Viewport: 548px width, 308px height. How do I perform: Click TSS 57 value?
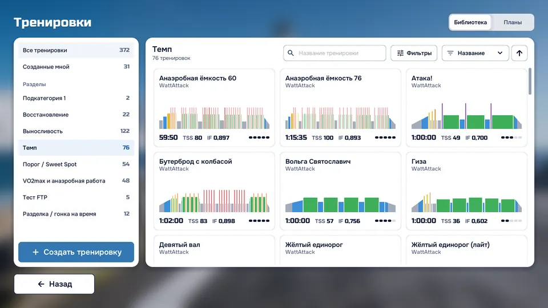(324, 221)
